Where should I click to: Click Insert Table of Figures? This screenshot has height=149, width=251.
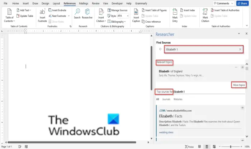(154, 10)
